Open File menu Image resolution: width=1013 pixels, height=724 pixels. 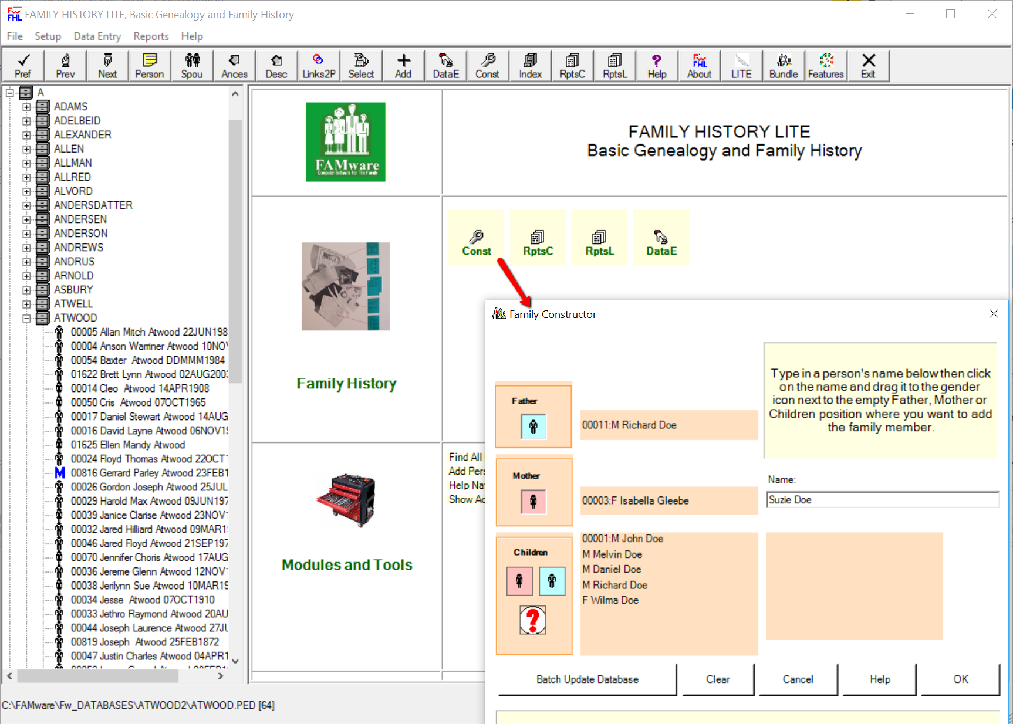(x=15, y=36)
